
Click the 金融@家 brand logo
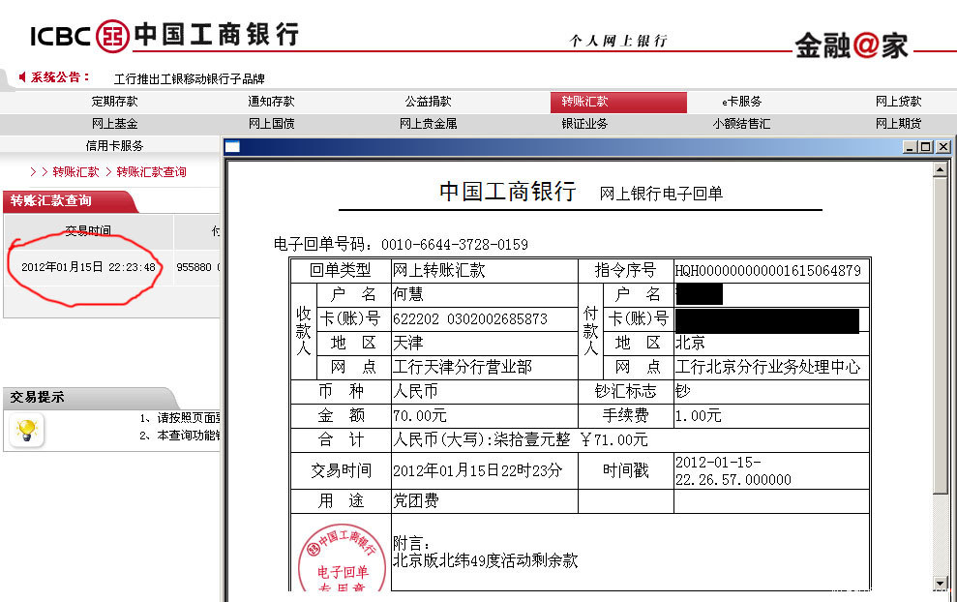[852, 45]
